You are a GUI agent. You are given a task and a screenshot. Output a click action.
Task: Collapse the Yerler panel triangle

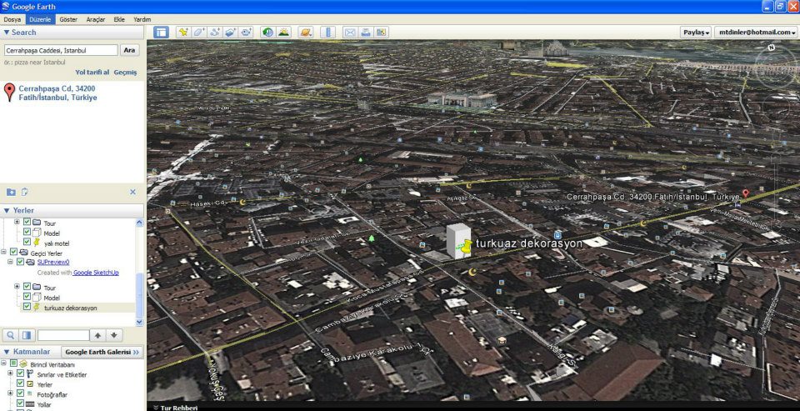[x=7, y=210]
